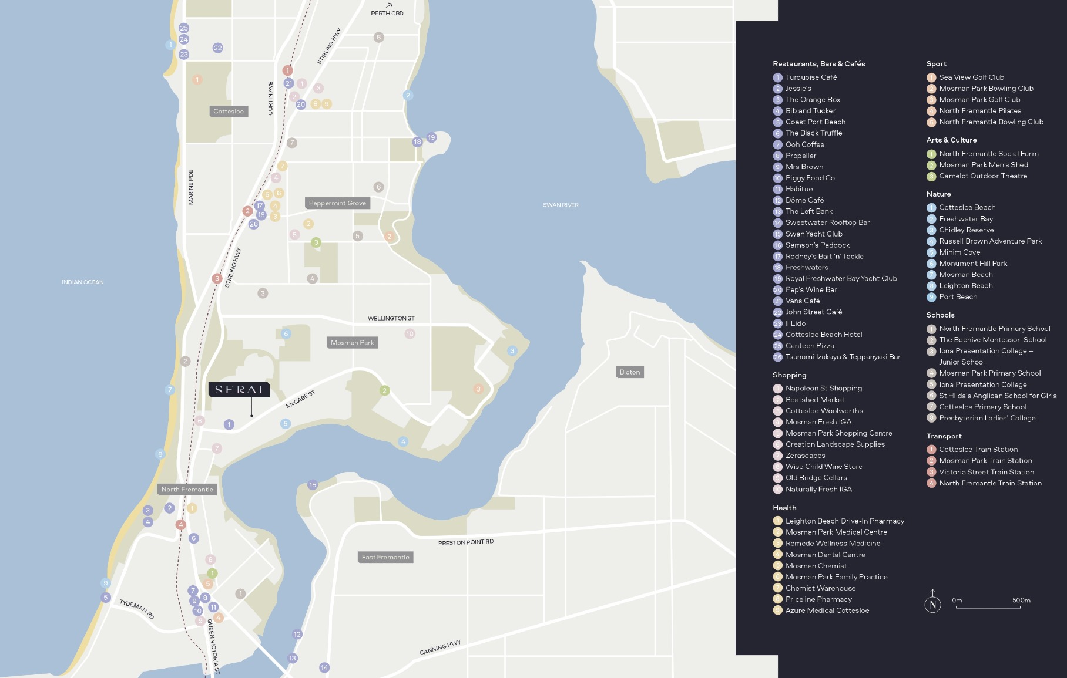Click the Perth CBD direction arrow label
Viewport: 1067px width, 678px height.
pos(387,10)
